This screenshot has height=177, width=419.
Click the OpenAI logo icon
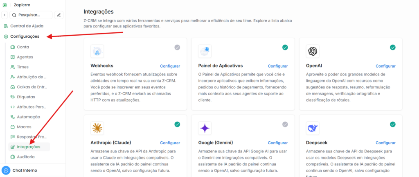point(313,51)
